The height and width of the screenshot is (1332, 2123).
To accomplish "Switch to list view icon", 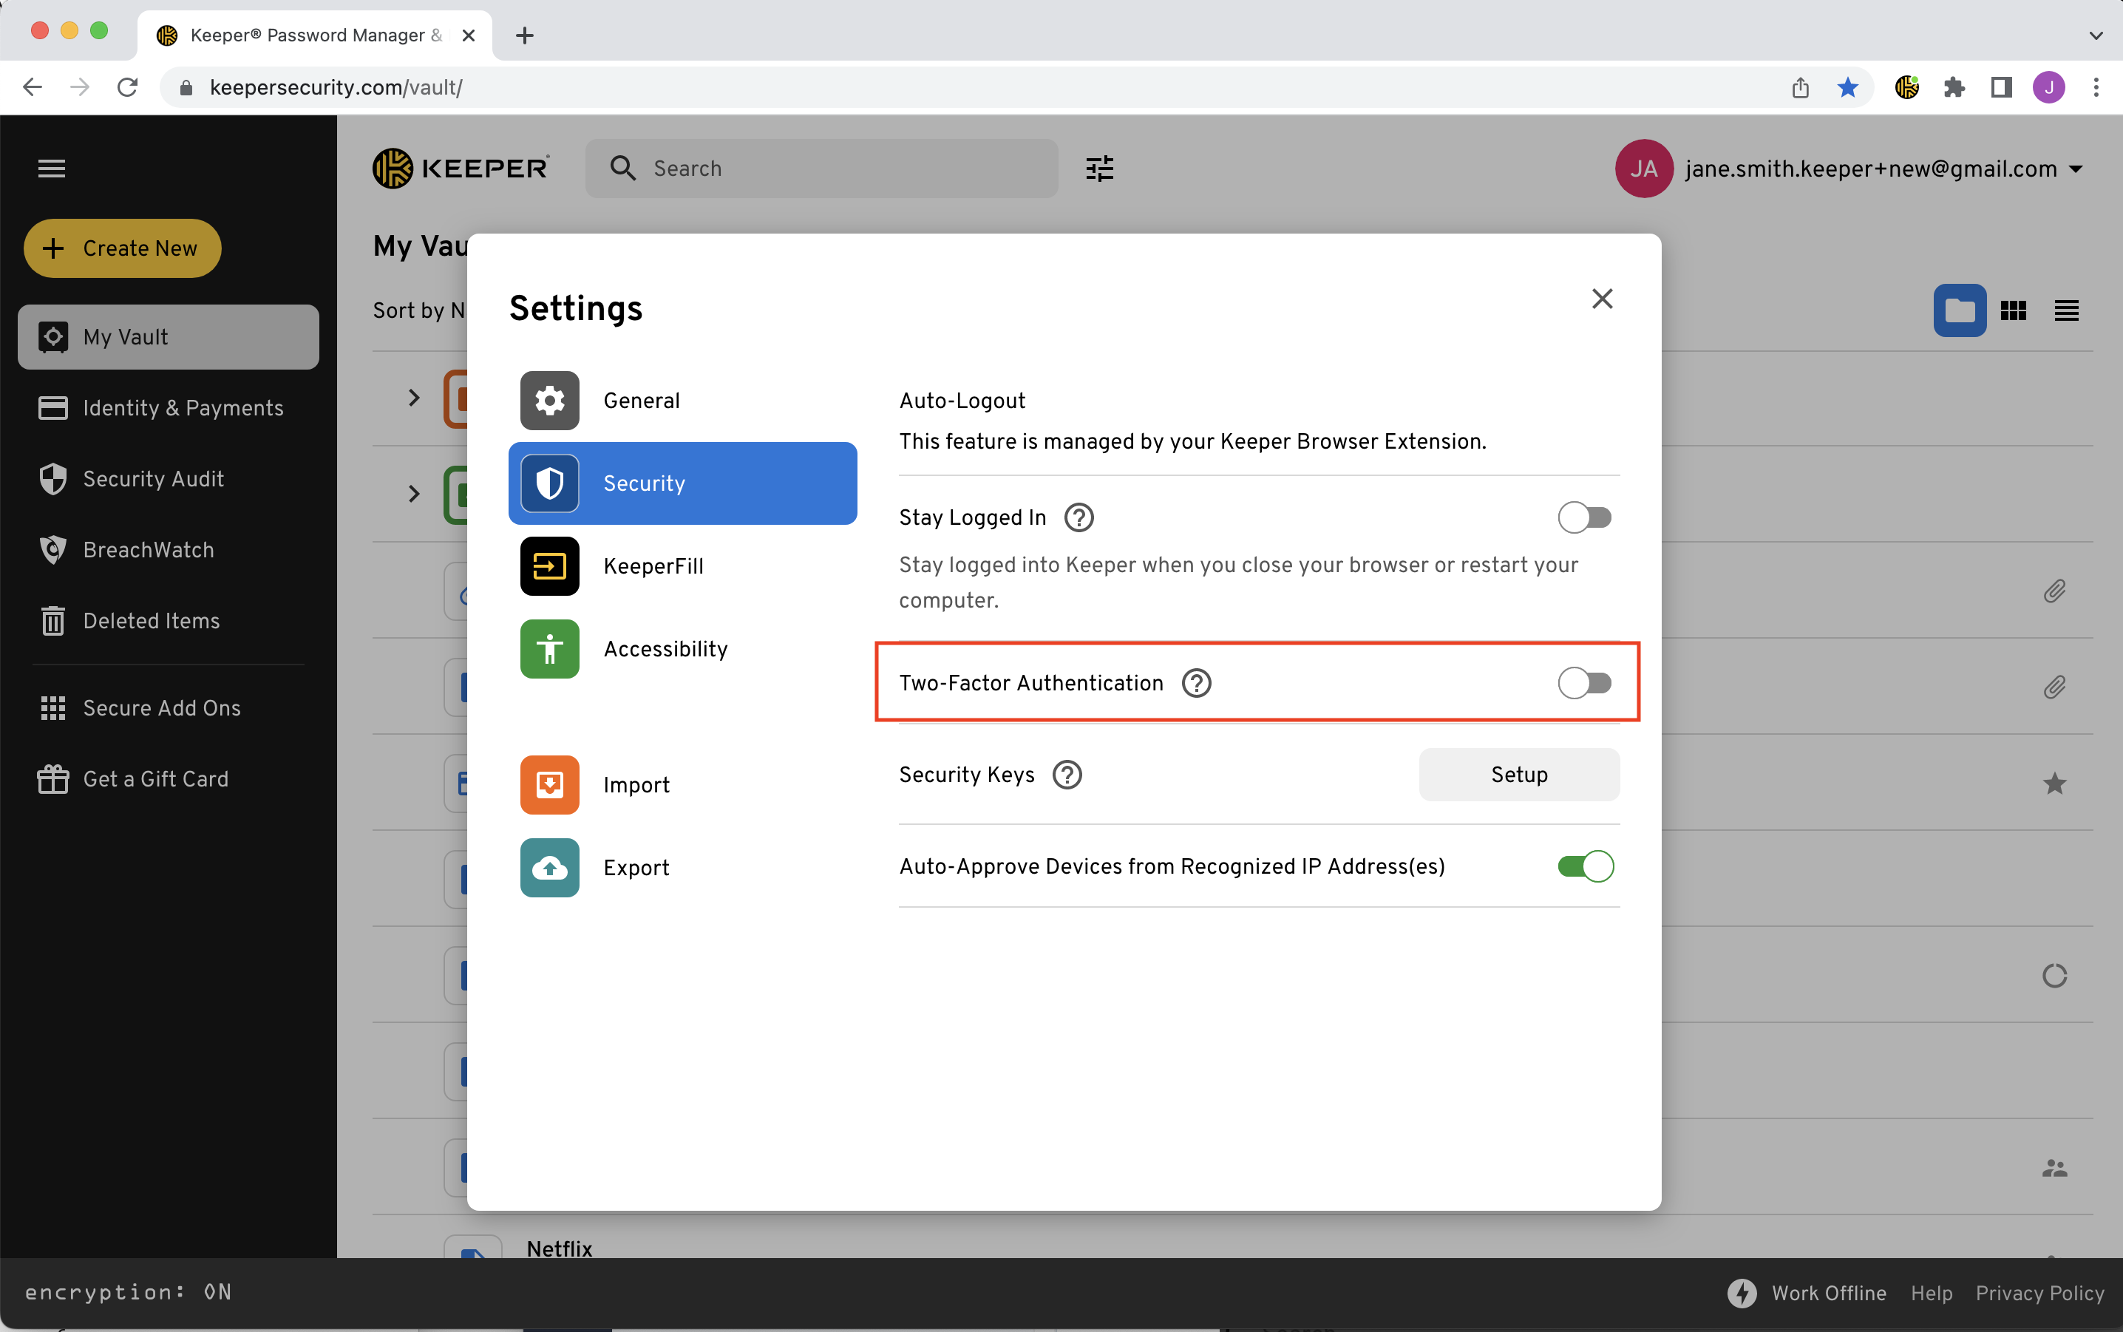I will (x=2066, y=310).
